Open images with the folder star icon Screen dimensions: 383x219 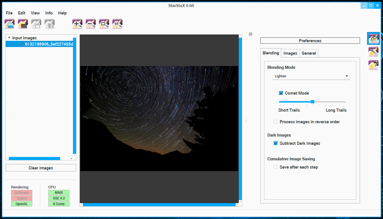point(9,24)
